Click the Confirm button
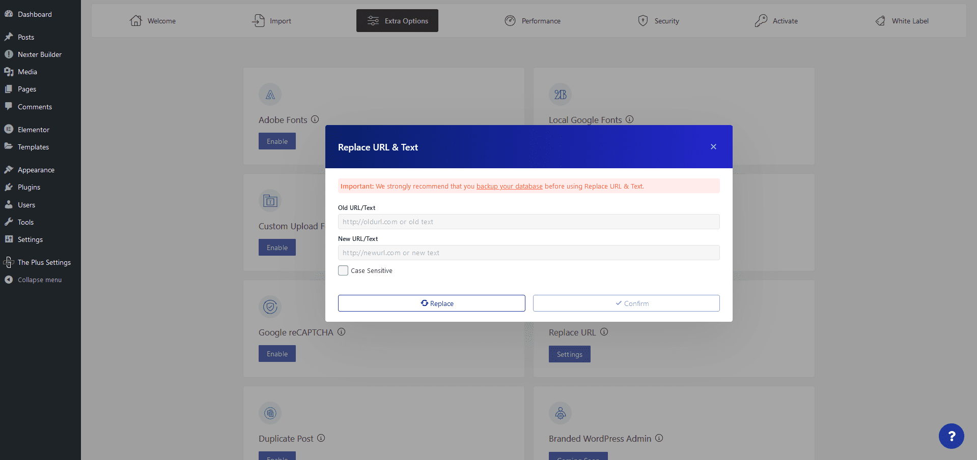This screenshot has height=460, width=977. pos(626,303)
